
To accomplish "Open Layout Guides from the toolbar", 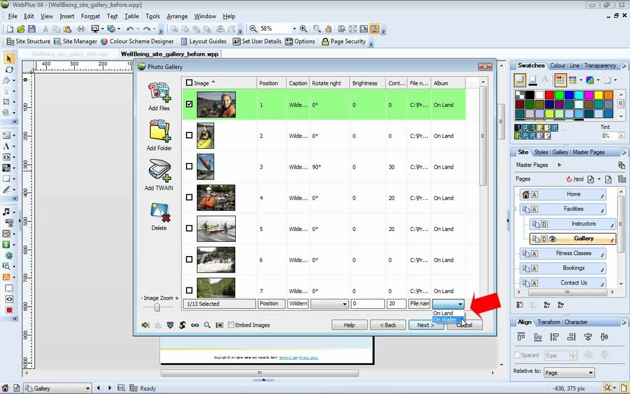I will 203,42.
